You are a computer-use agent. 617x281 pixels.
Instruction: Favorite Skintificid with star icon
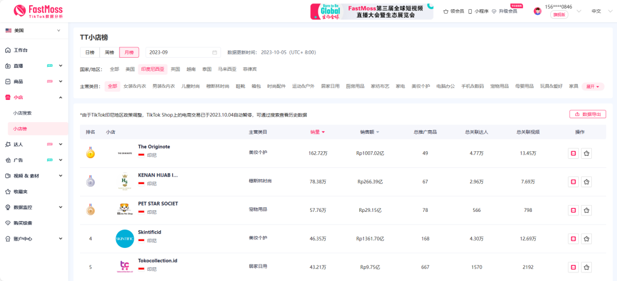point(587,239)
